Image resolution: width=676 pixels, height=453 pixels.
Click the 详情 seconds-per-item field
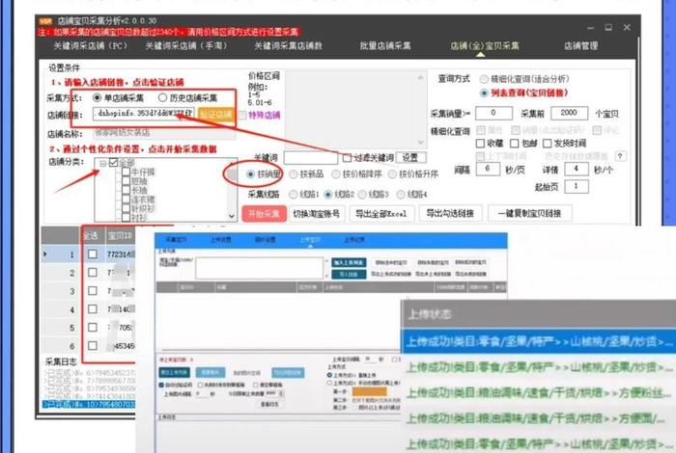pos(576,169)
